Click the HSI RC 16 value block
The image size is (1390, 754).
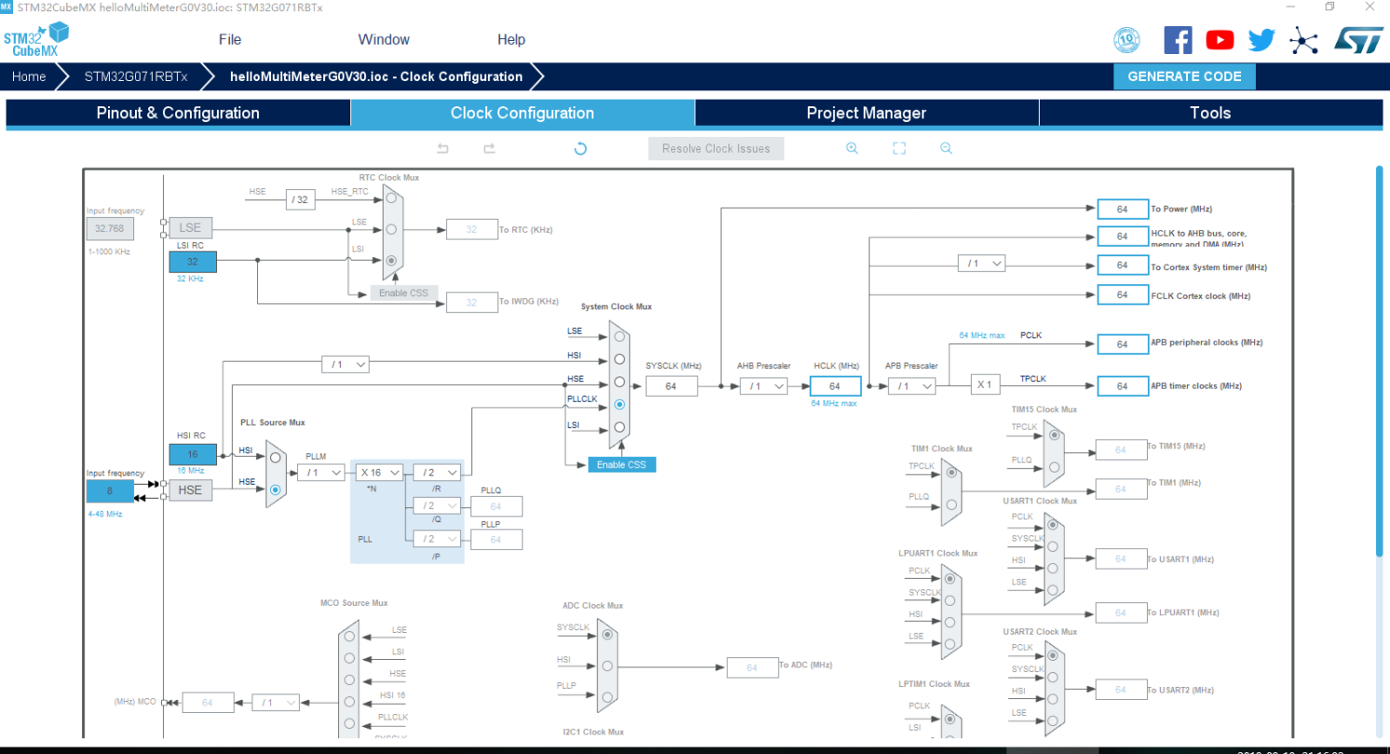[192, 454]
